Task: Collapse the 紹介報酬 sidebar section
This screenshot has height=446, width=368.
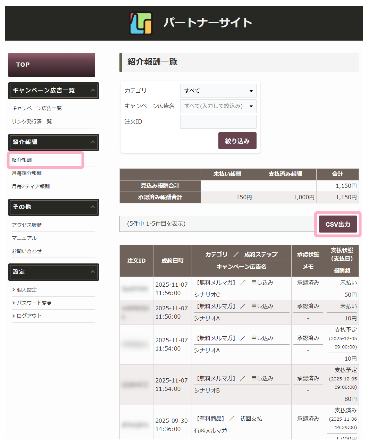Action: click(92, 142)
